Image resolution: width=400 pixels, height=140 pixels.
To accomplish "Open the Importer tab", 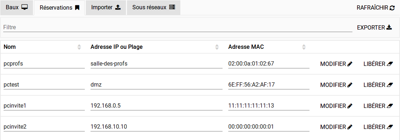I will (x=106, y=7).
